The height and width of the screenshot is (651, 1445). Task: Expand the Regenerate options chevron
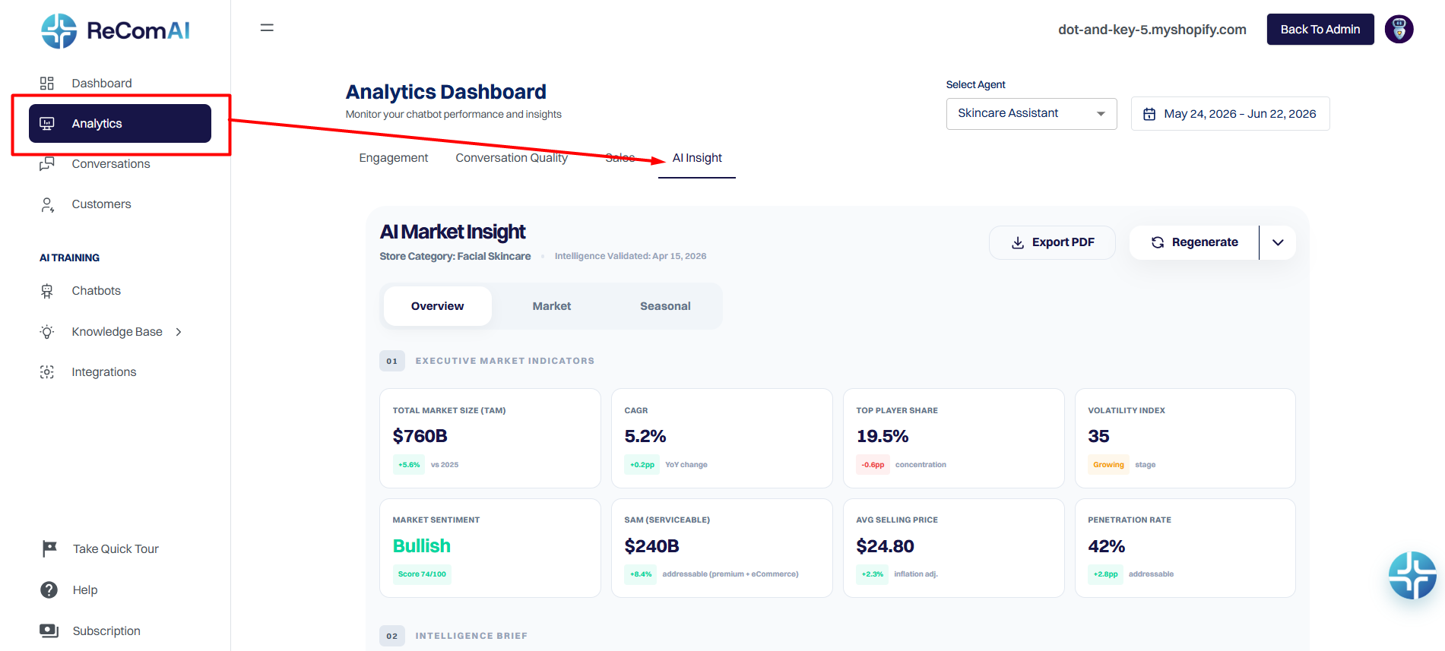(x=1278, y=242)
